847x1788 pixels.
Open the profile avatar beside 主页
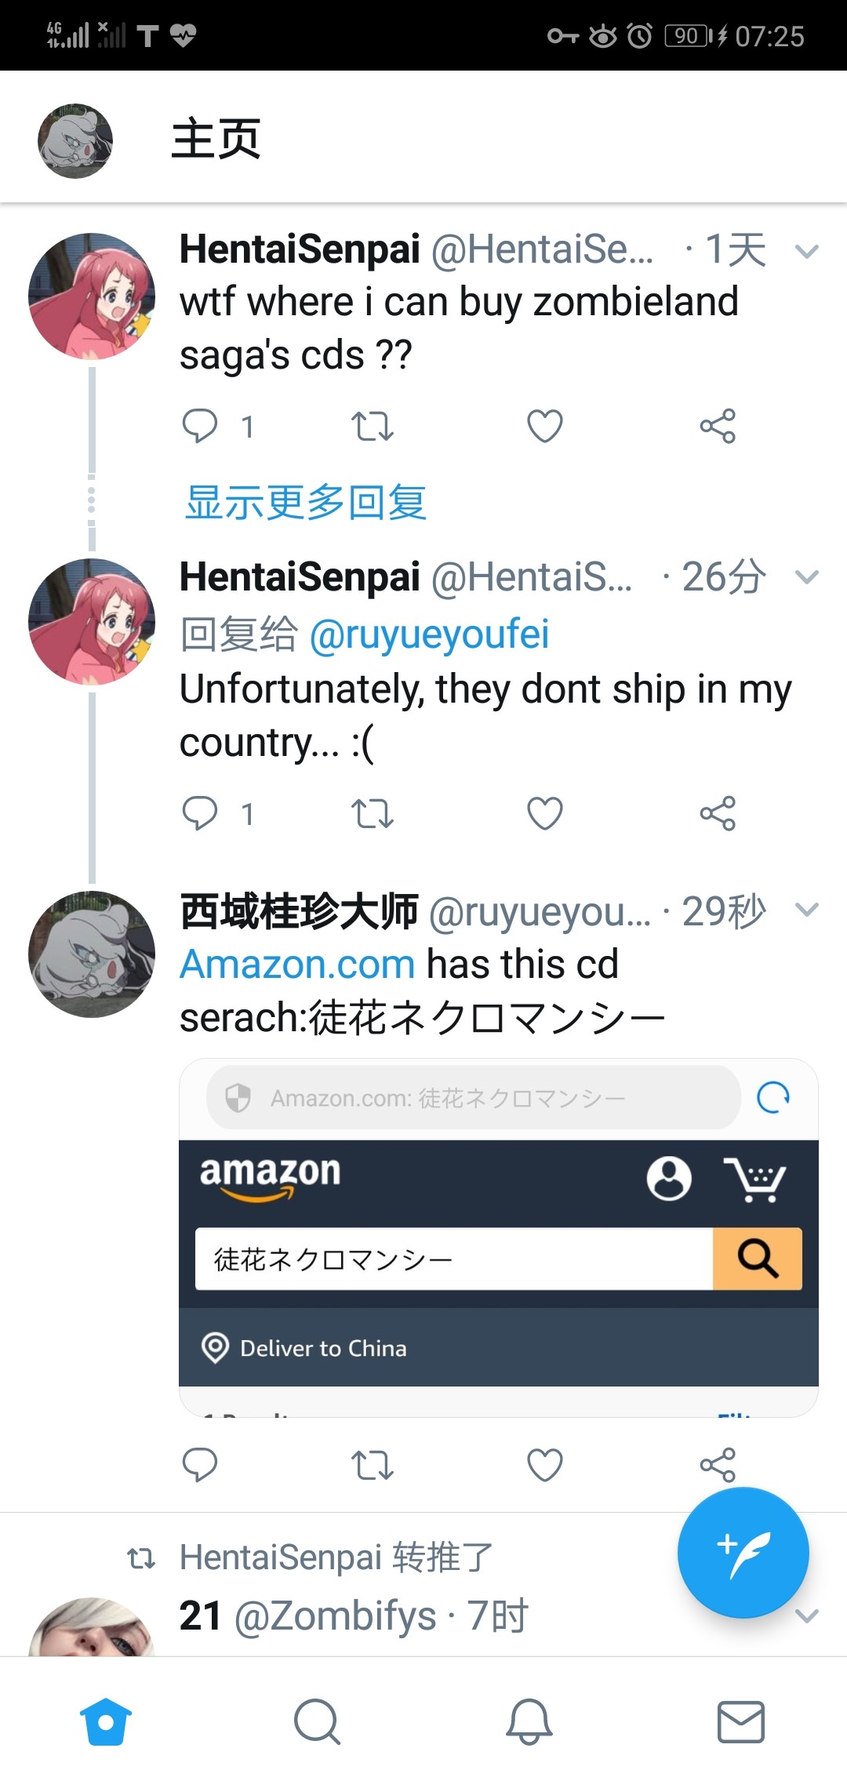(x=75, y=141)
